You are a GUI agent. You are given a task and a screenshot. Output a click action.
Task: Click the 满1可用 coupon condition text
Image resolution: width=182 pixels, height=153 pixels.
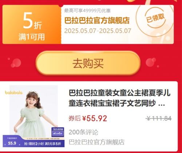tap(32, 37)
